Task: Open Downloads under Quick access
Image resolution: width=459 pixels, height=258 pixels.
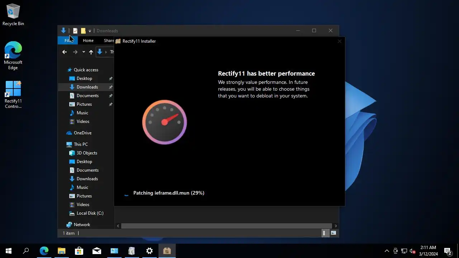Action: click(87, 87)
